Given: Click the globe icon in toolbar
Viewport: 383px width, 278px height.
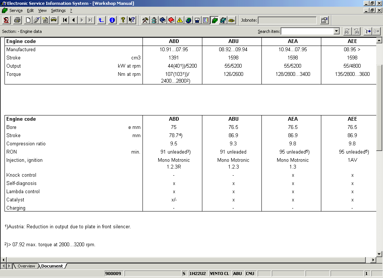Looking at the screenshot, I should pyautogui.click(x=189, y=20).
